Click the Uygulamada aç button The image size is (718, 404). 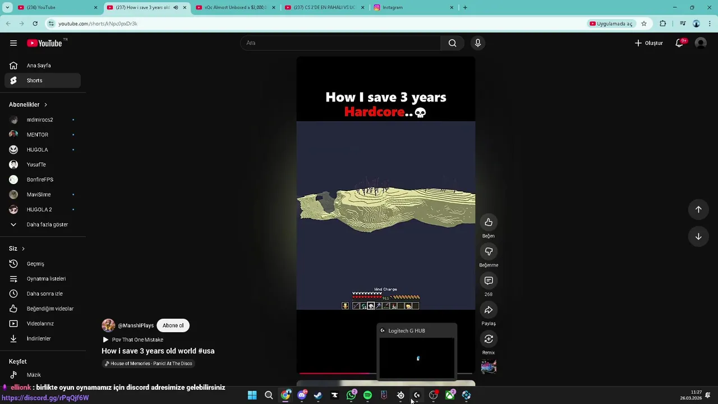pos(611,24)
